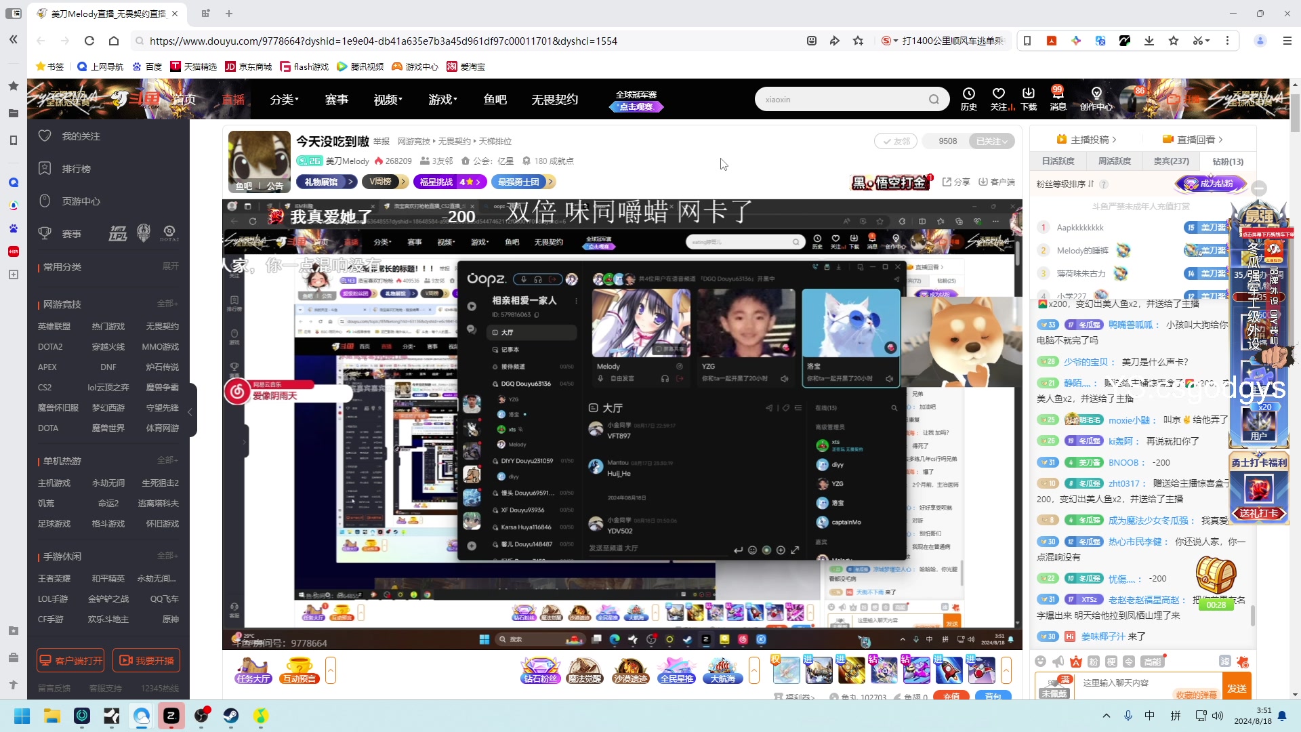Viewport: 1301px width, 732px height.
Task: Toggle the 友邻 neighbor button
Action: click(x=896, y=141)
